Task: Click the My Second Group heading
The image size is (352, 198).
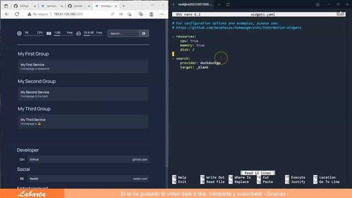Action: click(37, 81)
